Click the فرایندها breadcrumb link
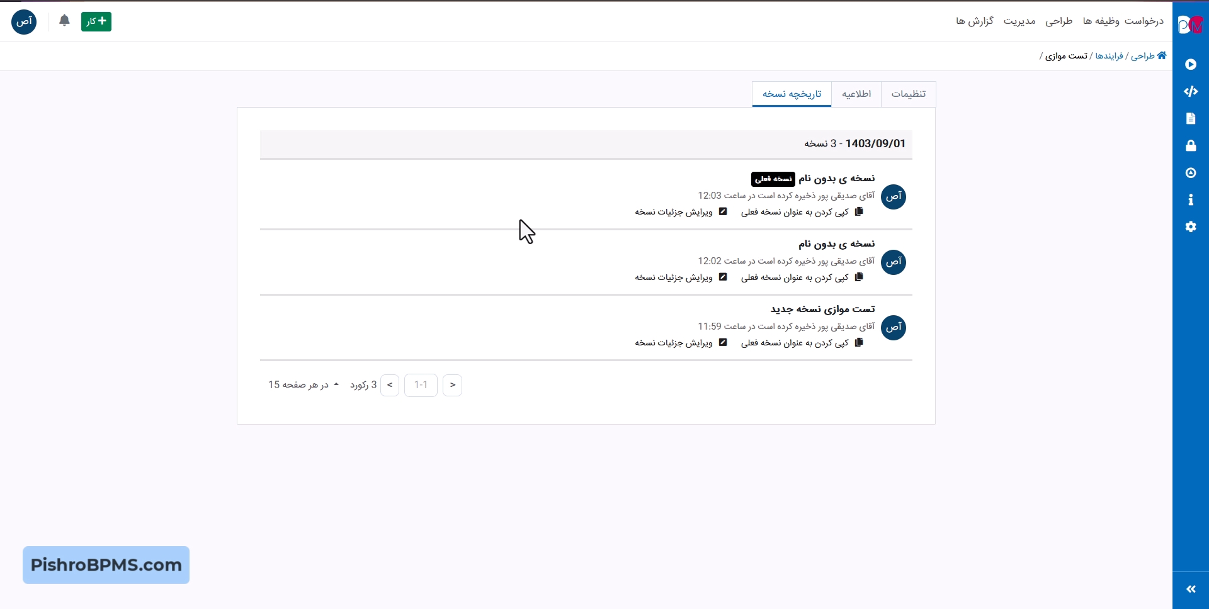The width and height of the screenshot is (1209, 609). (1109, 56)
